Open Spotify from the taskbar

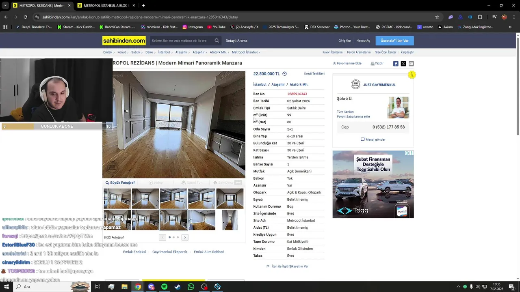click(164, 287)
